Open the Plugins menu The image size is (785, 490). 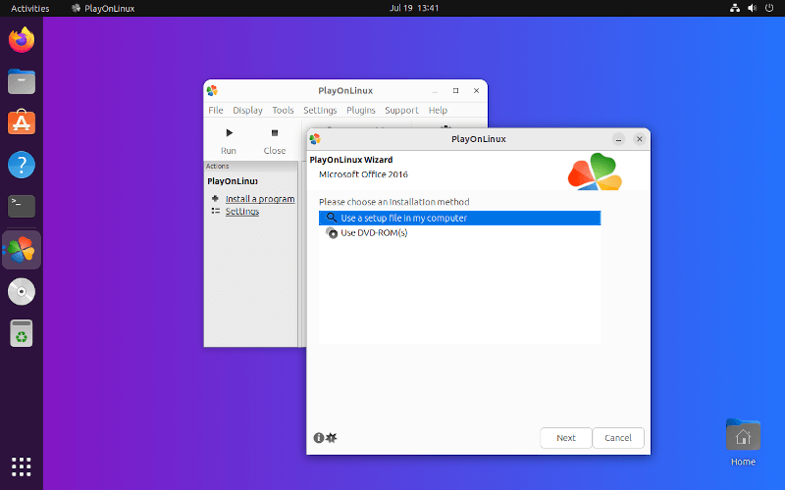pos(361,110)
